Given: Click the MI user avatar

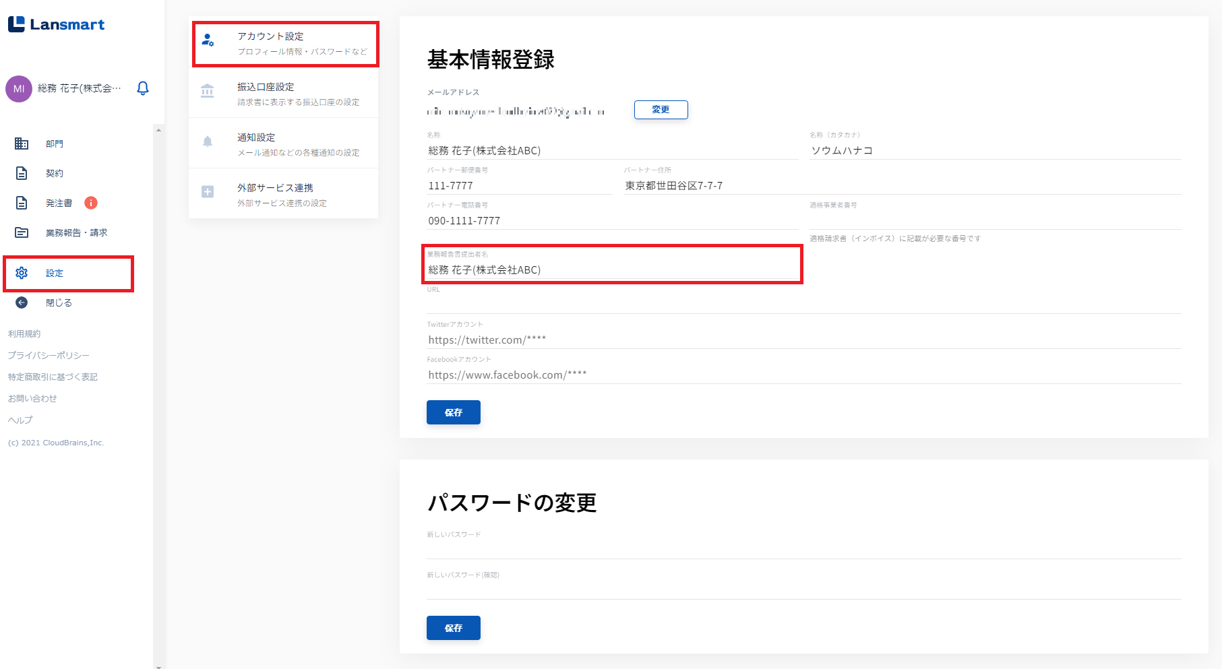Looking at the screenshot, I should coord(19,89).
